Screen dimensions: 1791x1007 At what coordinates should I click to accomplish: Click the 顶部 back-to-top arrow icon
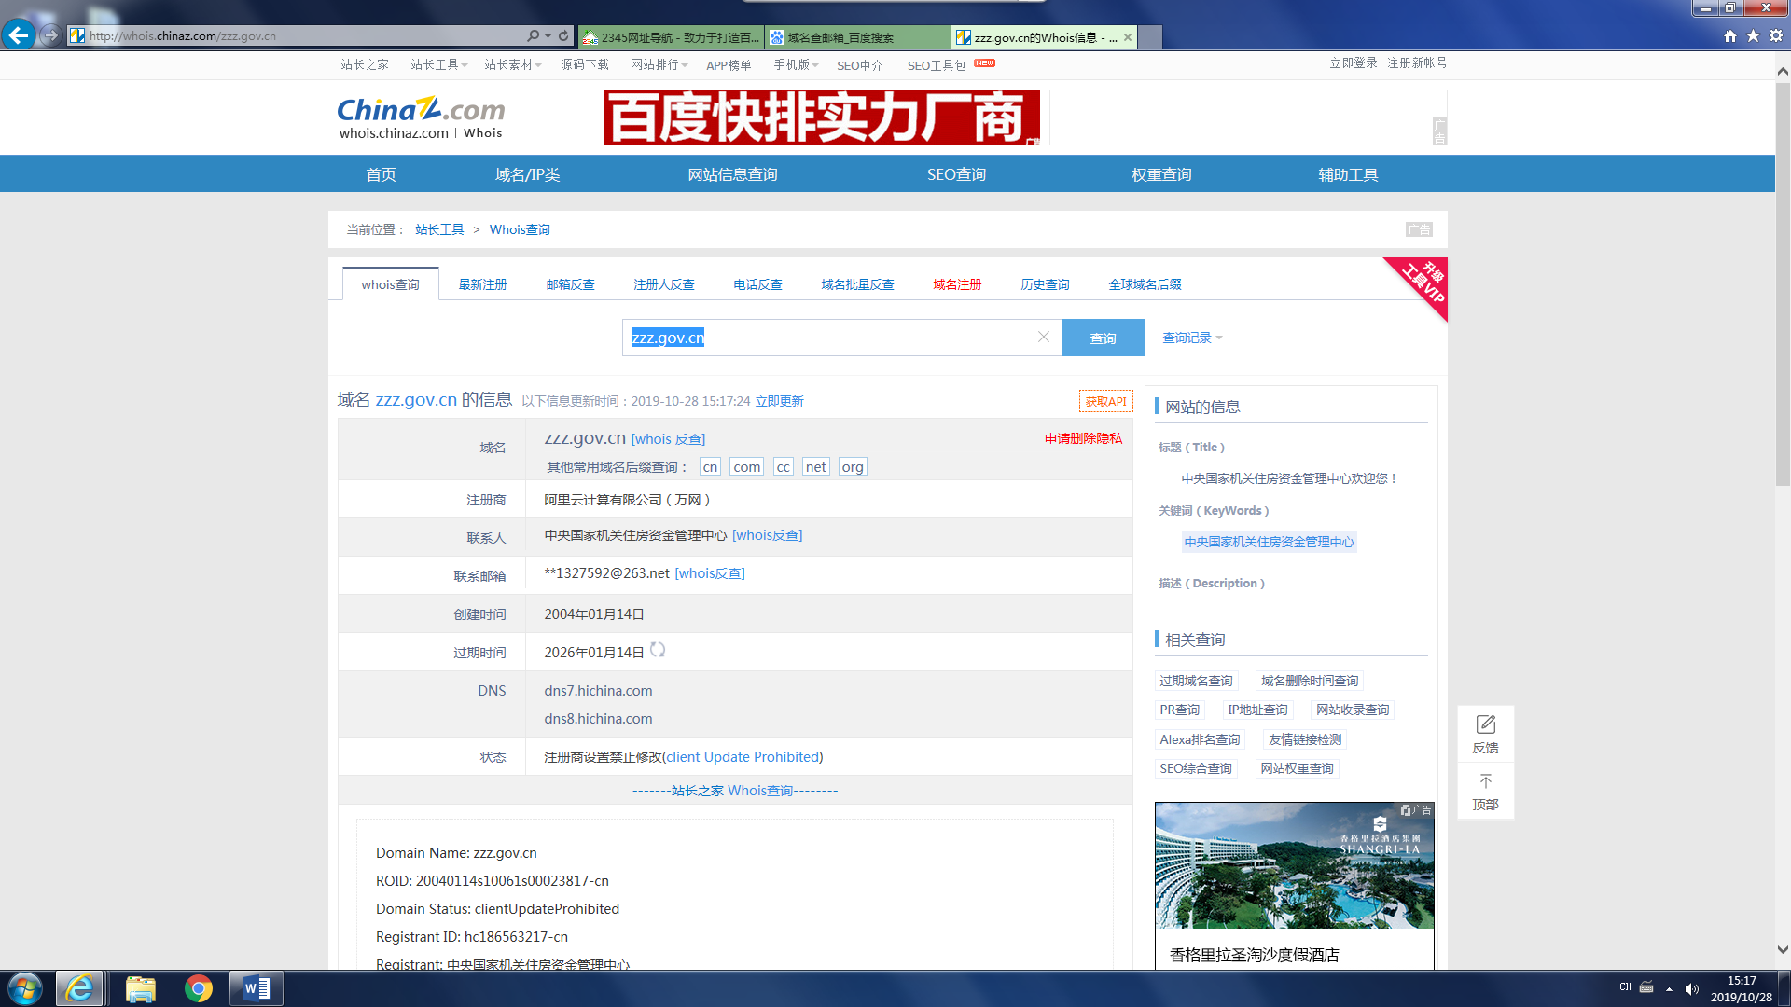(1485, 781)
